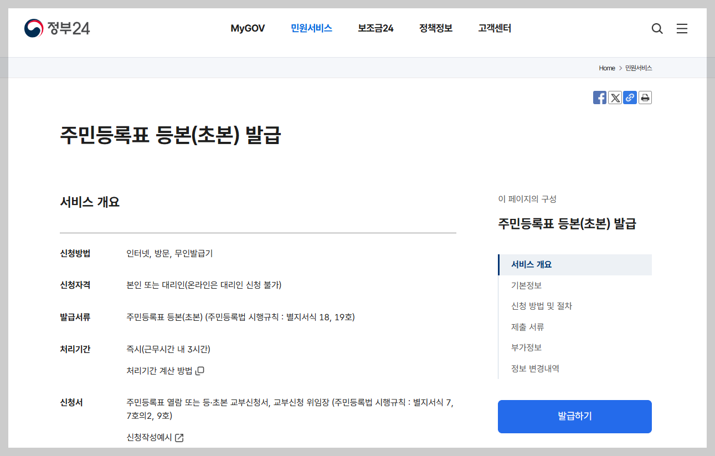
Task: Share the page via the Facebook icon
Action: pyautogui.click(x=599, y=97)
